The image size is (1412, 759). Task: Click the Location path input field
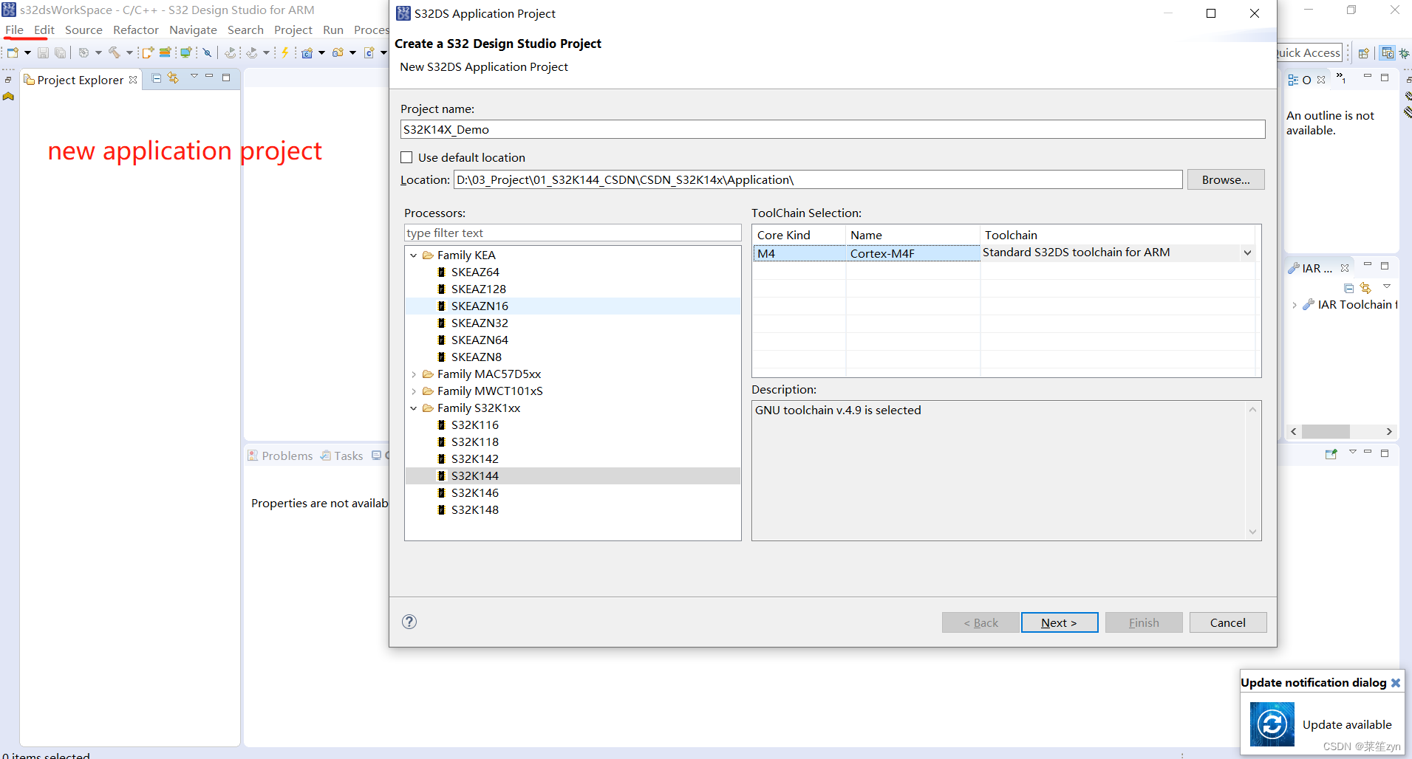(x=818, y=179)
